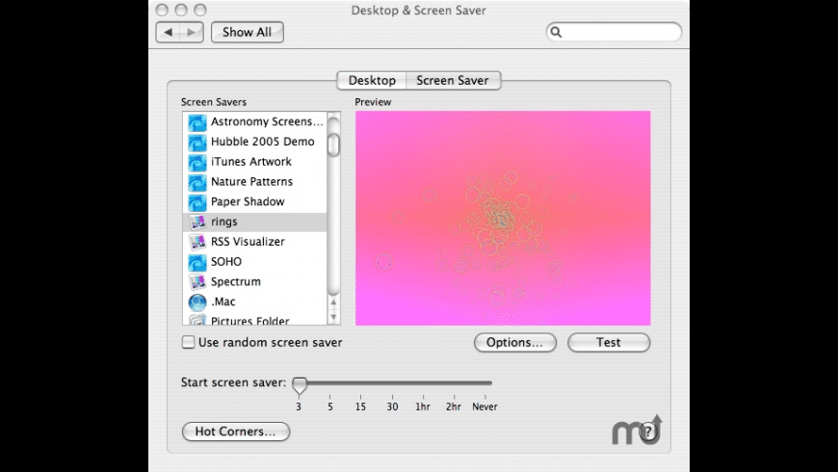
Task: Choose the 'Paper Shadow' entry
Action: click(x=254, y=202)
